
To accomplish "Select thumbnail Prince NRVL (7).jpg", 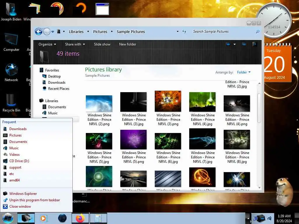I will [x=203, y=139].
